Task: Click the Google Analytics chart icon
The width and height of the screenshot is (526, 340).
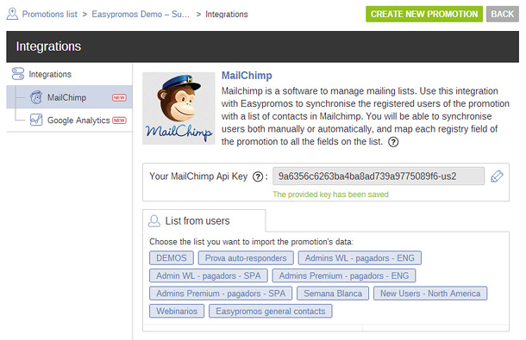Action: point(36,120)
